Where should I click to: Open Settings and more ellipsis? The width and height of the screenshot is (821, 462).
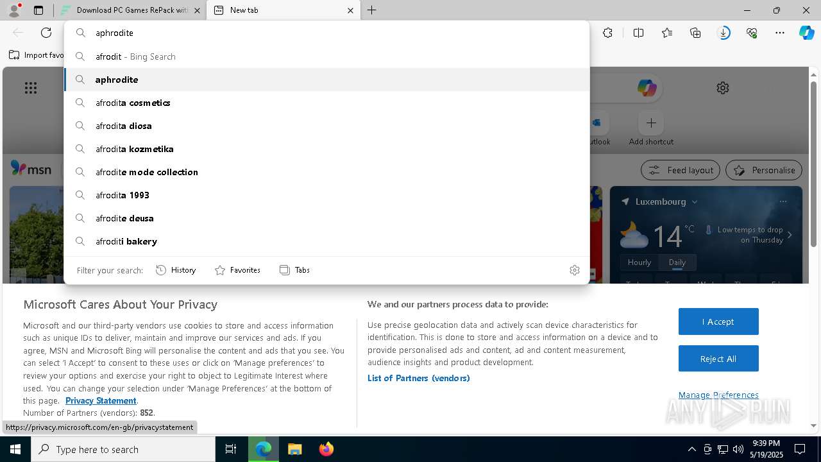[780, 33]
